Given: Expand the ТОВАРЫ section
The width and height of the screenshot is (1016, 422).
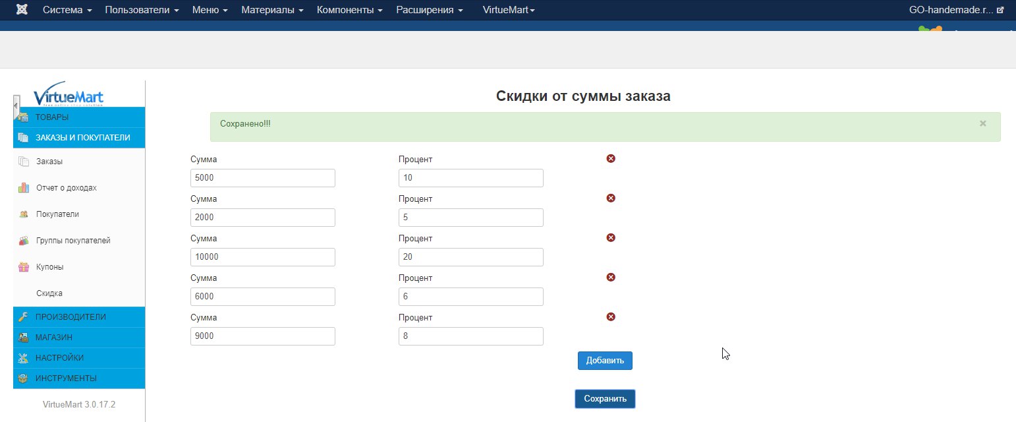Looking at the screenshot, I should (79, 117).
